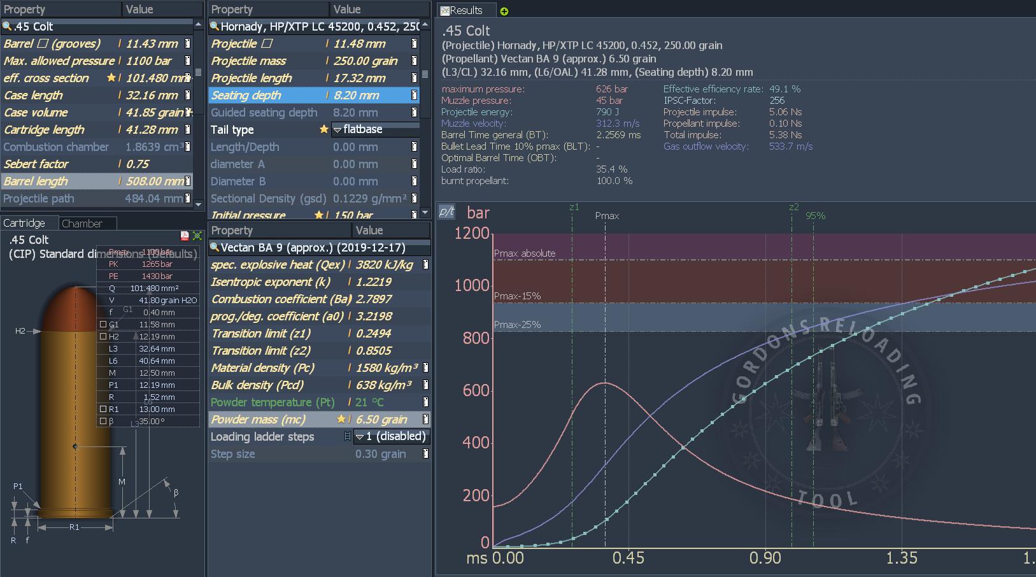Image resolution: width=1036 pixels, height=577 pixels.
Task: Tick the β angle checkbox
Action: (103, 421)
